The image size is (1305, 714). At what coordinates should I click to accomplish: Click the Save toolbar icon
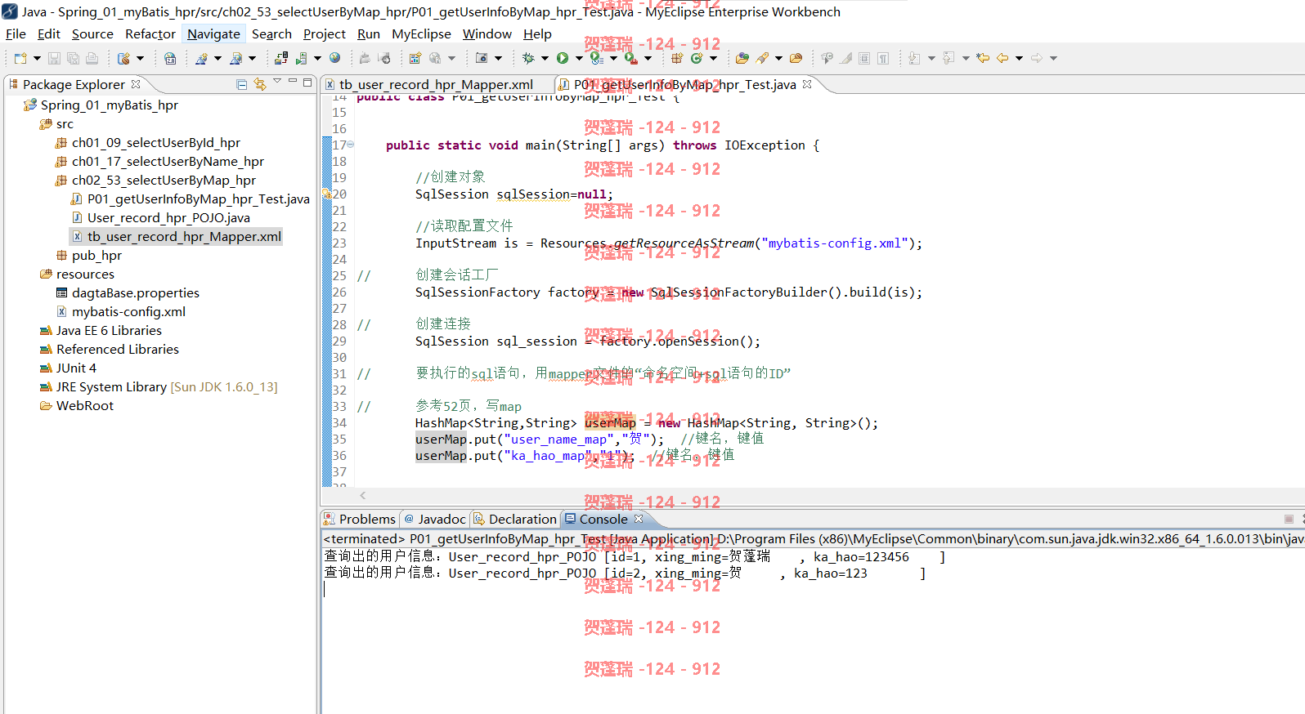pos(54,58)
